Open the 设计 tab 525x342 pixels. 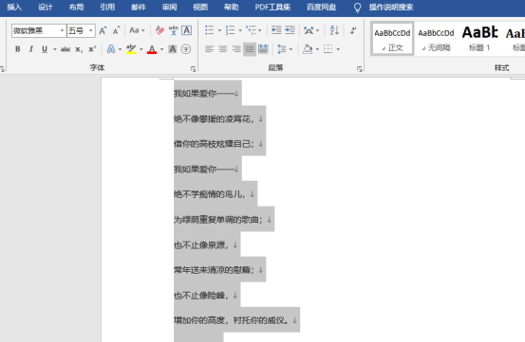[x=46, y=7]
